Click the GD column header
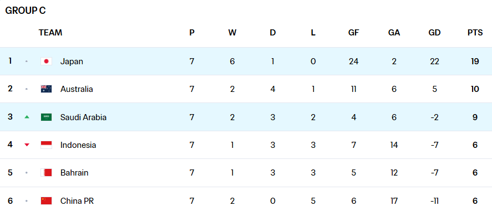492x211 pixels. click(434, 33)
